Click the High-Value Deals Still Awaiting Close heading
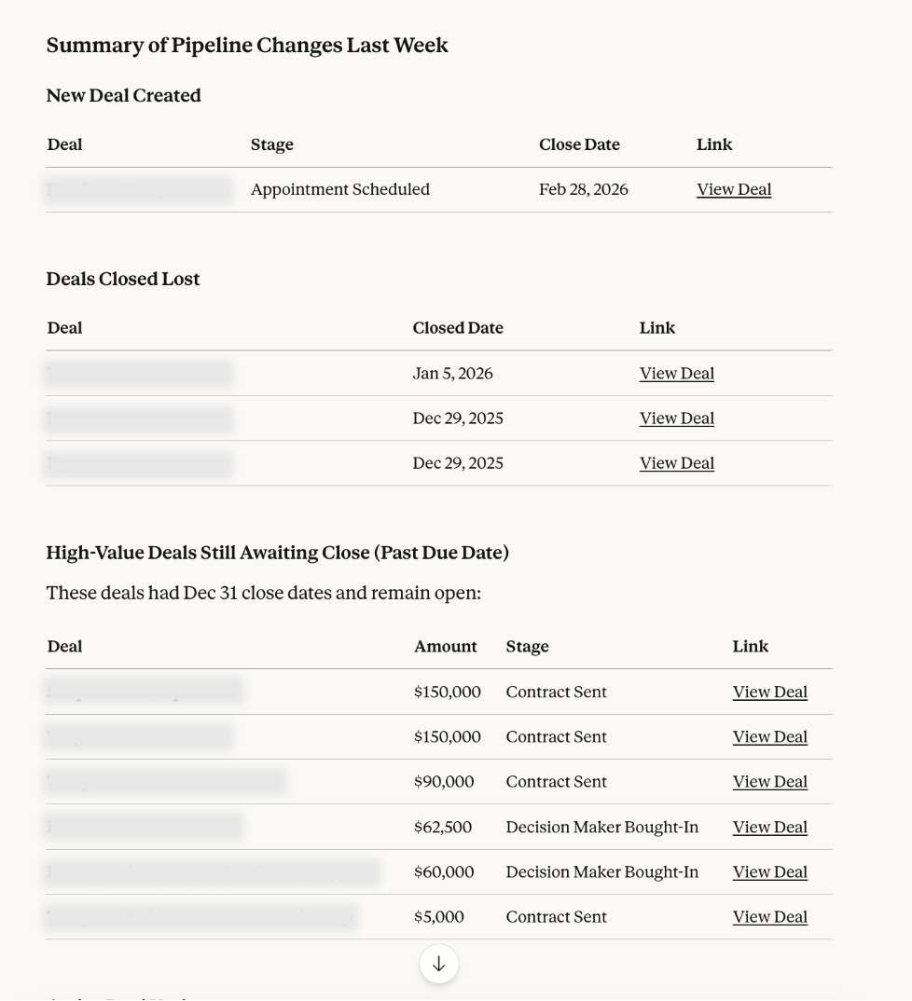Screen dimensions: 912x1001 (277, 554)
